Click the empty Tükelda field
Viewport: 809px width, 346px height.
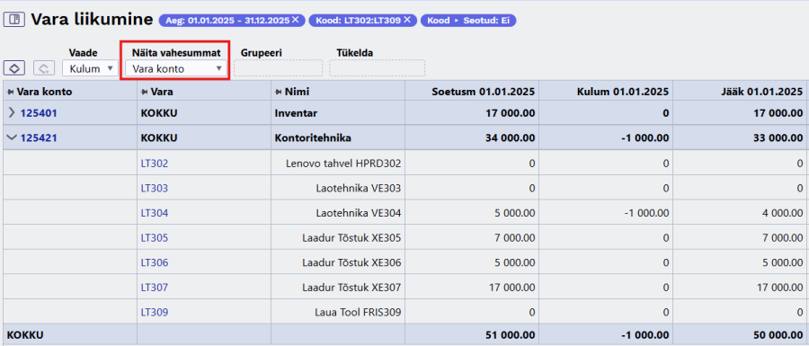(x=378, y=68)
